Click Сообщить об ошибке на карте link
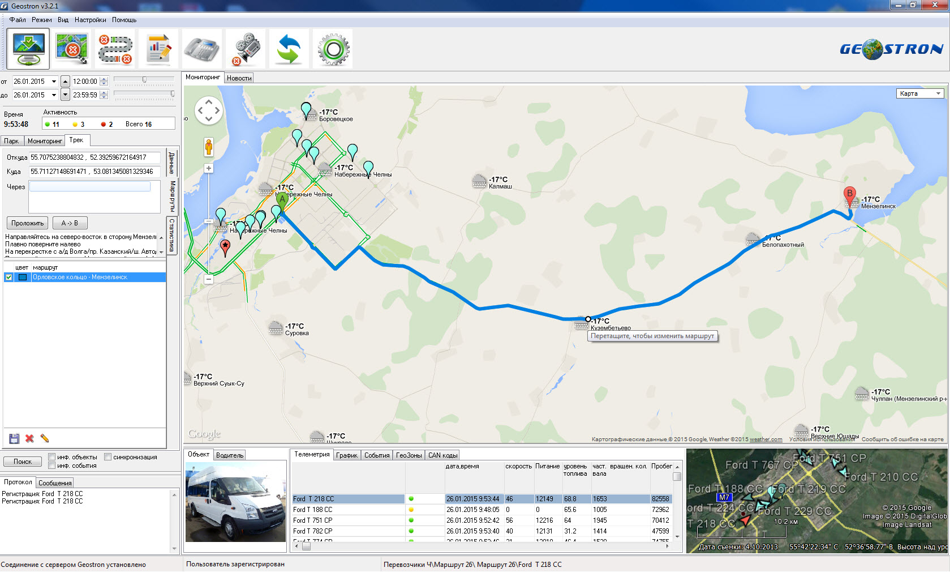 (x=902, y=439)
